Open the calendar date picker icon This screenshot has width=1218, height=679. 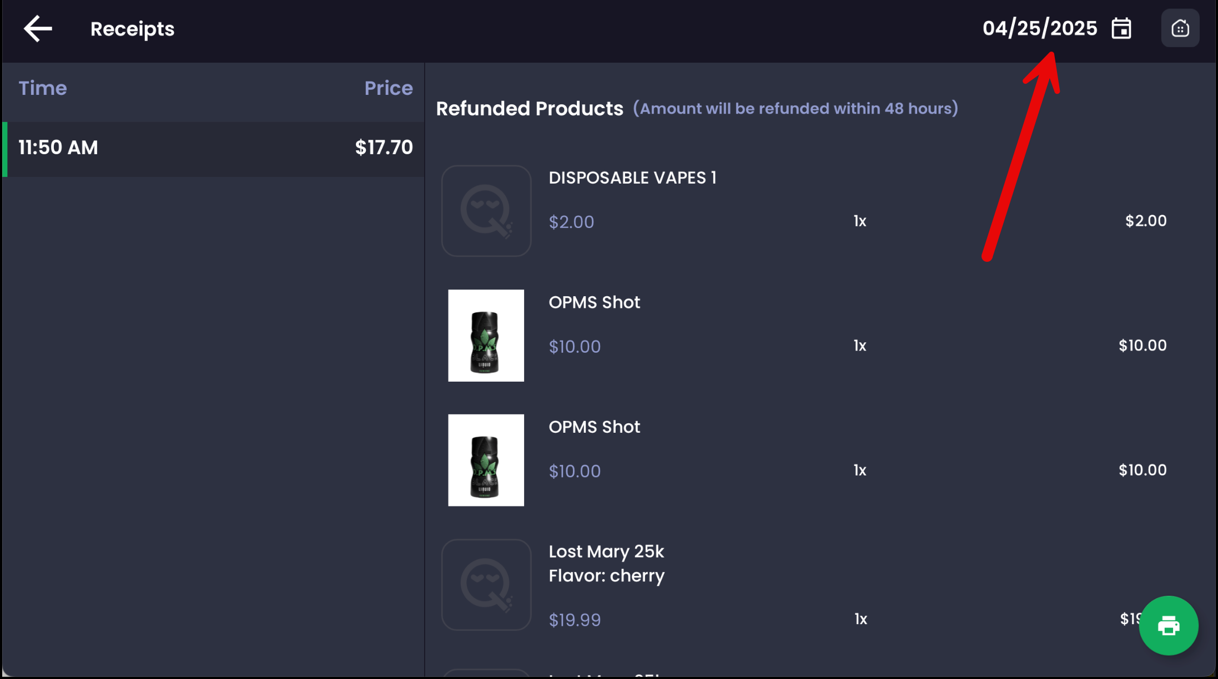click(x=1121, y=29)
